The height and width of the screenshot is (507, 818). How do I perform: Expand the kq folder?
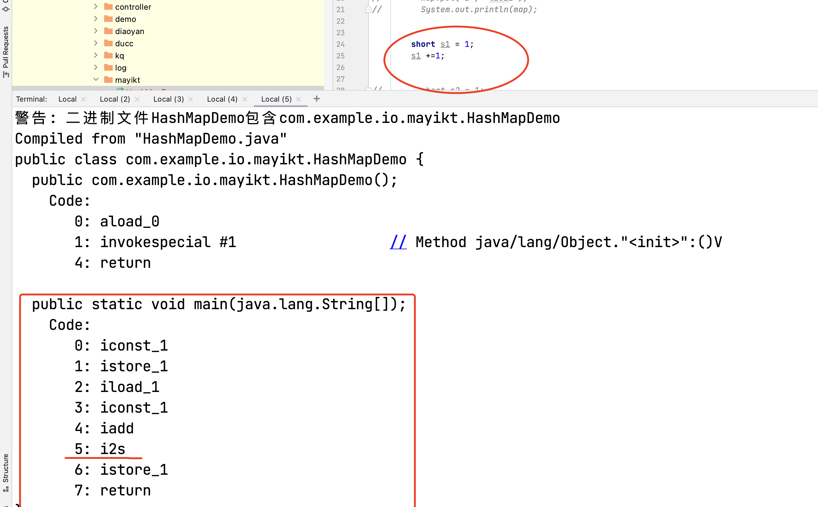[x=96, y=55]
